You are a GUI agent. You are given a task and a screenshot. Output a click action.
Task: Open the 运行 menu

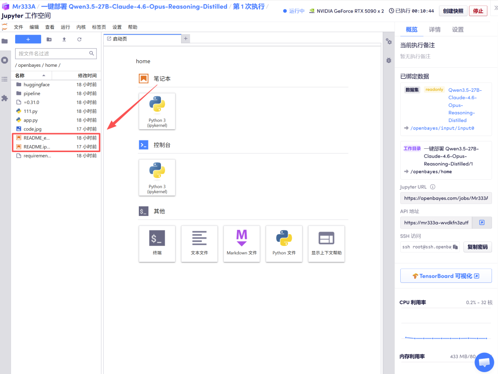pyautogui.click(x=65, y=27)
